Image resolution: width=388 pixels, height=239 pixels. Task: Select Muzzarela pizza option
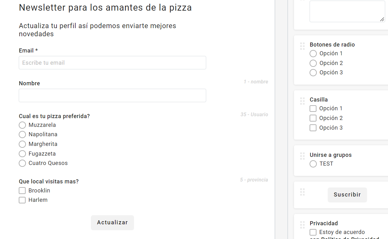pyautogui.click(x=22, y=125)
